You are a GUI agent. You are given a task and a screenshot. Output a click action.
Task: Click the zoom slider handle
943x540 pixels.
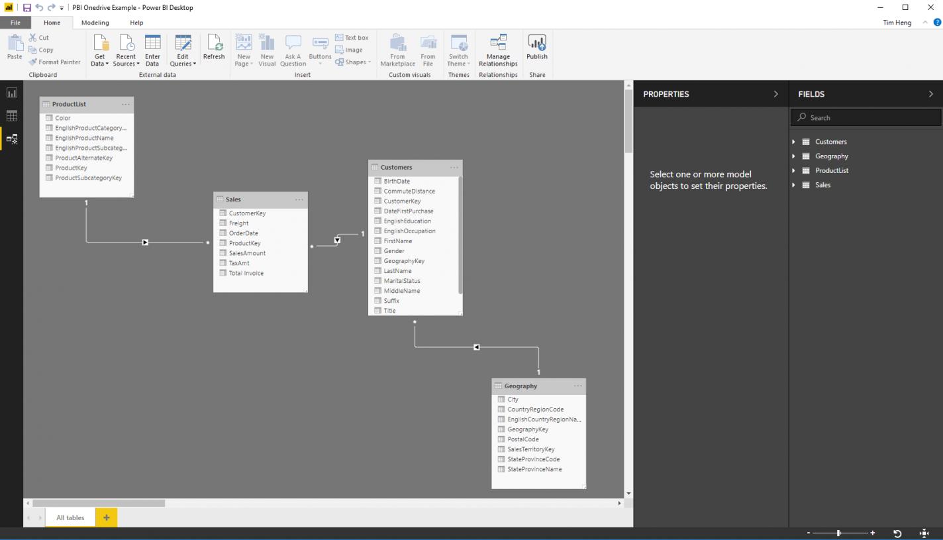(839, 533)
